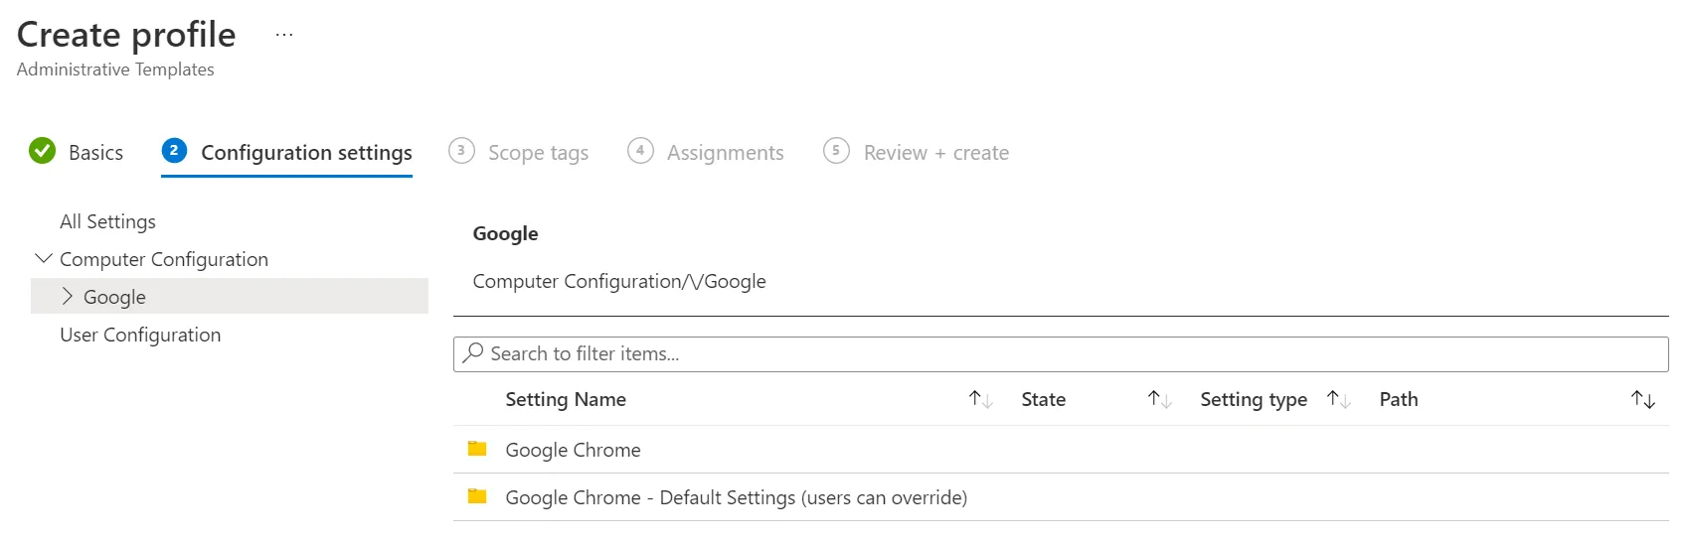The height and width of the screenshot is (545, 1693).
Task: Click the Setting type column header
Action: pyautogui.click(x=1254, y=399)
